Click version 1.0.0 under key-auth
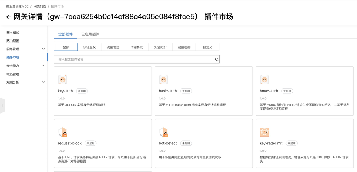 tap(61, 98)
